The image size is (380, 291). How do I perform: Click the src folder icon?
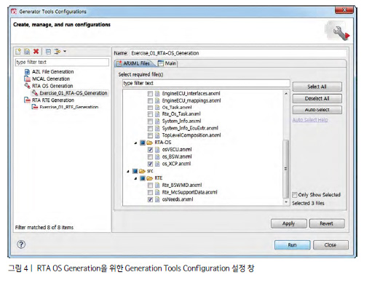[x=142, y=171]
